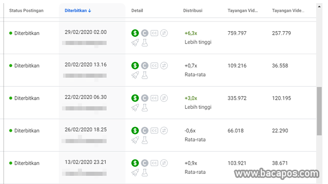The height and width of the screenshot is (184, 328).
Task: Click video views value 66.018
Action: pyautogui.click(x=236, y=131)
